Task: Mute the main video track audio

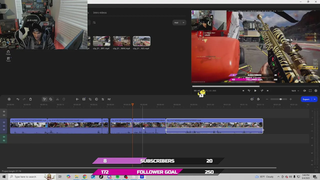Action: click(x=4, y=126)
